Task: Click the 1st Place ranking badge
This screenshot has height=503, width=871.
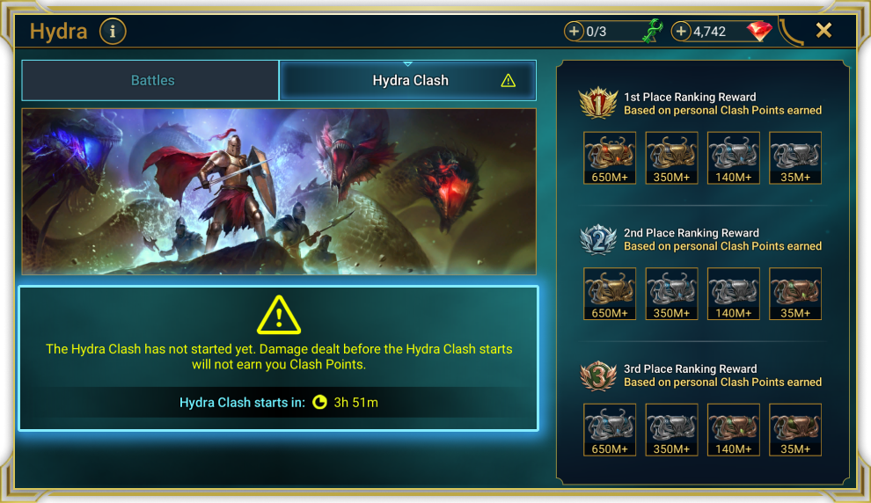Action: pos(597,103)
